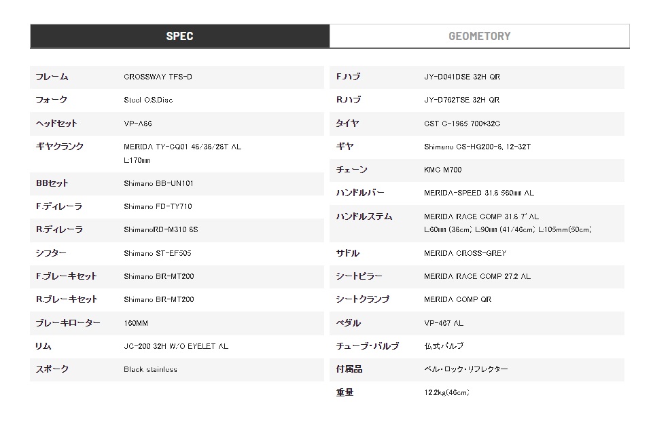Viewport: 653px width, 431px height.
Task: Click the ハンドルステム label
Action: coord(364,217)
